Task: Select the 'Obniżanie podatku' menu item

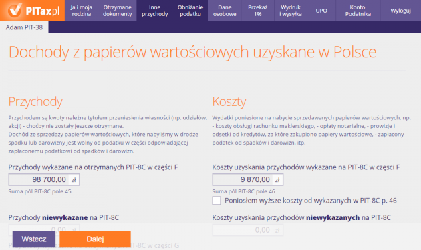Action: 190,11
